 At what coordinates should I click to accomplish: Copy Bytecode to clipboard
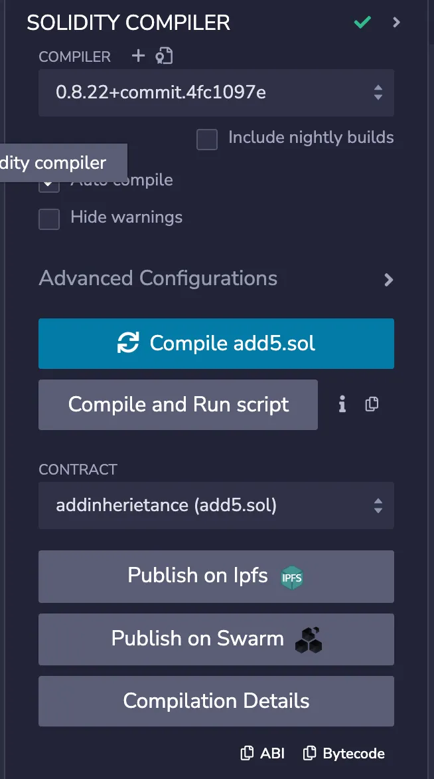[x=344, y=753]
